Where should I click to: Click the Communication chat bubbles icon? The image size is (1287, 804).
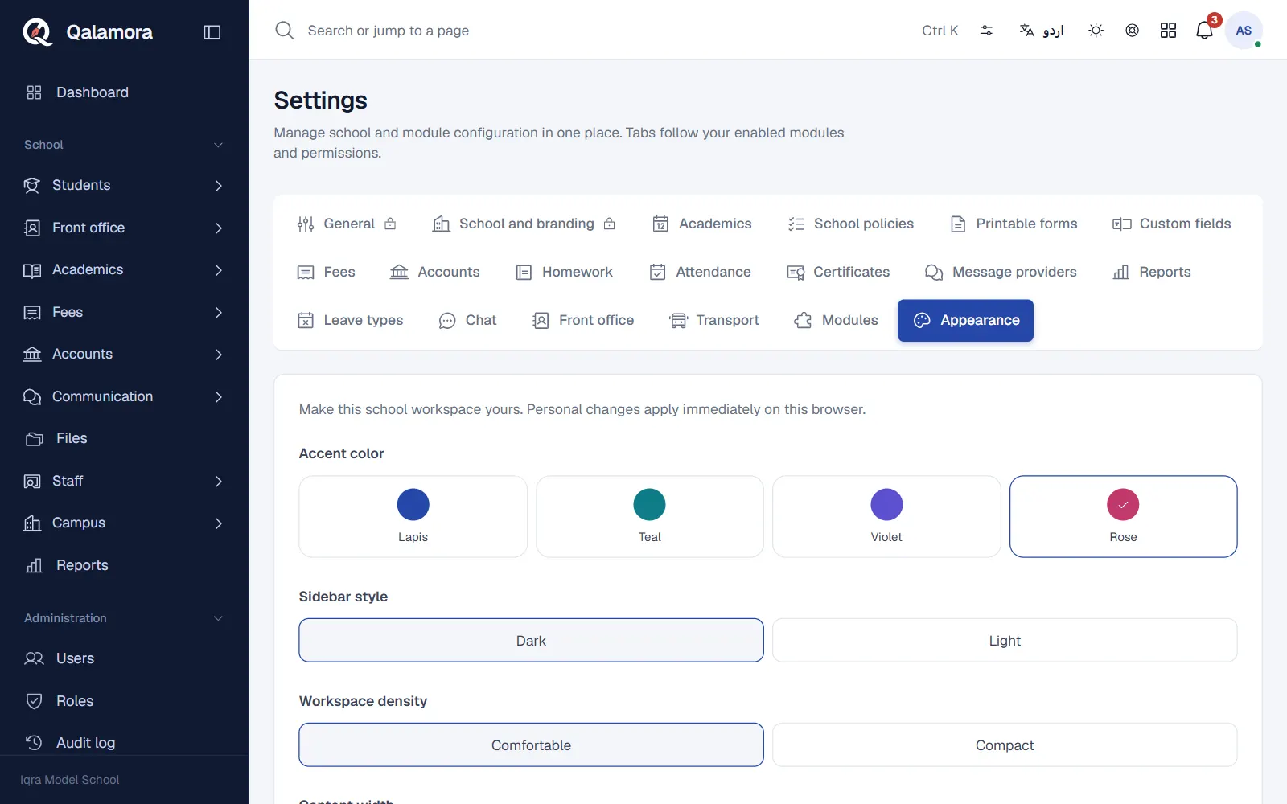(x=31, y=397)
